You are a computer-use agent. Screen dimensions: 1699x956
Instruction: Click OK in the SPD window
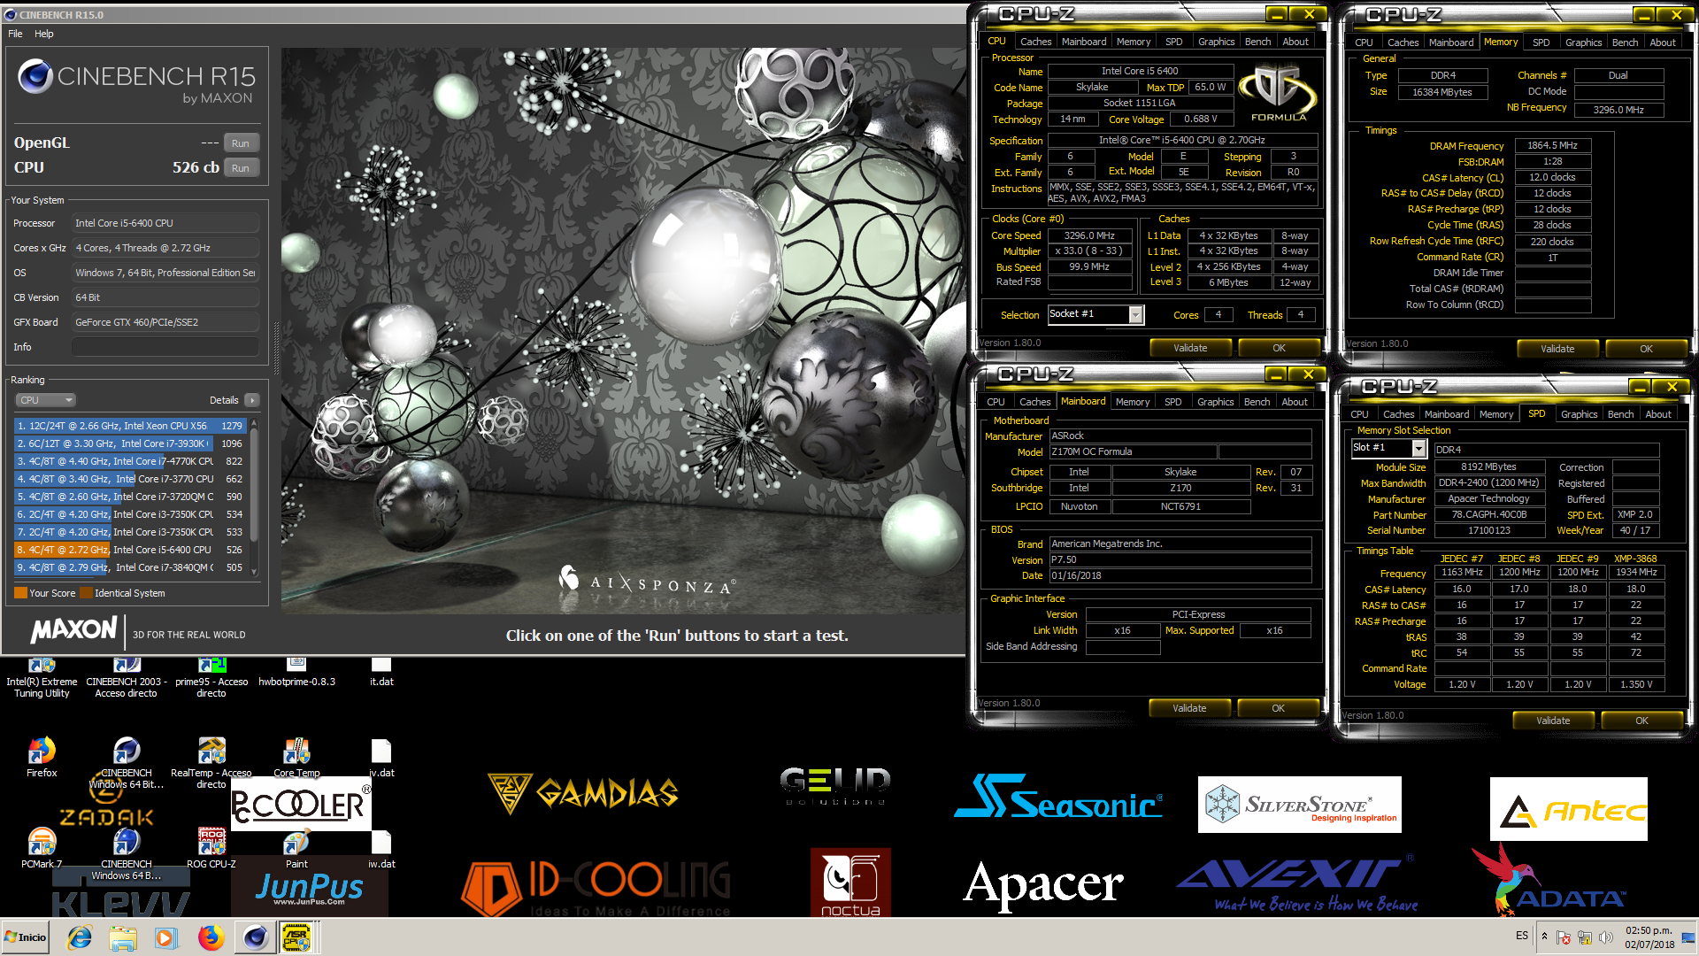[1641, 721]
